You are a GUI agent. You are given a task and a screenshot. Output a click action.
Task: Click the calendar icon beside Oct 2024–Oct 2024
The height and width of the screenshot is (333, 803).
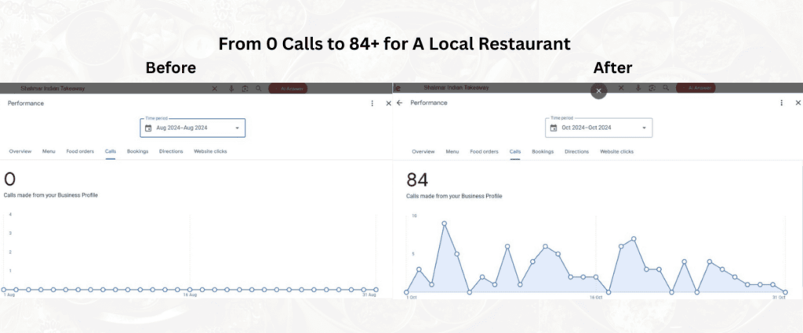(x=554, y=128)
